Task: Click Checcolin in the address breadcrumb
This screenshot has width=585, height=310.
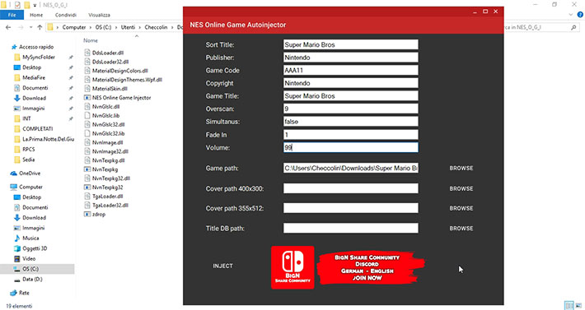Action: (x=156, y=27)
